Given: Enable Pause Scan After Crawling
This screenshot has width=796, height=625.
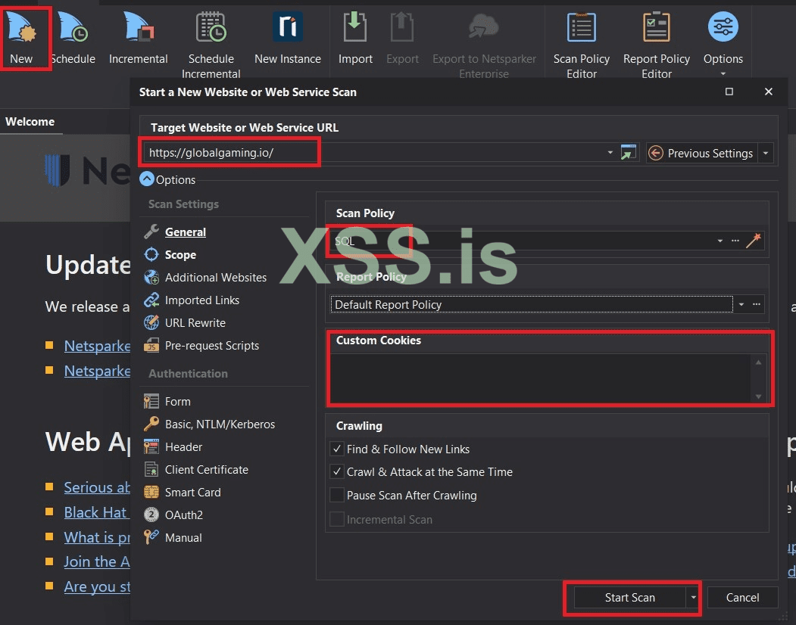Looking at the screenshot, I should pos(336,495).
